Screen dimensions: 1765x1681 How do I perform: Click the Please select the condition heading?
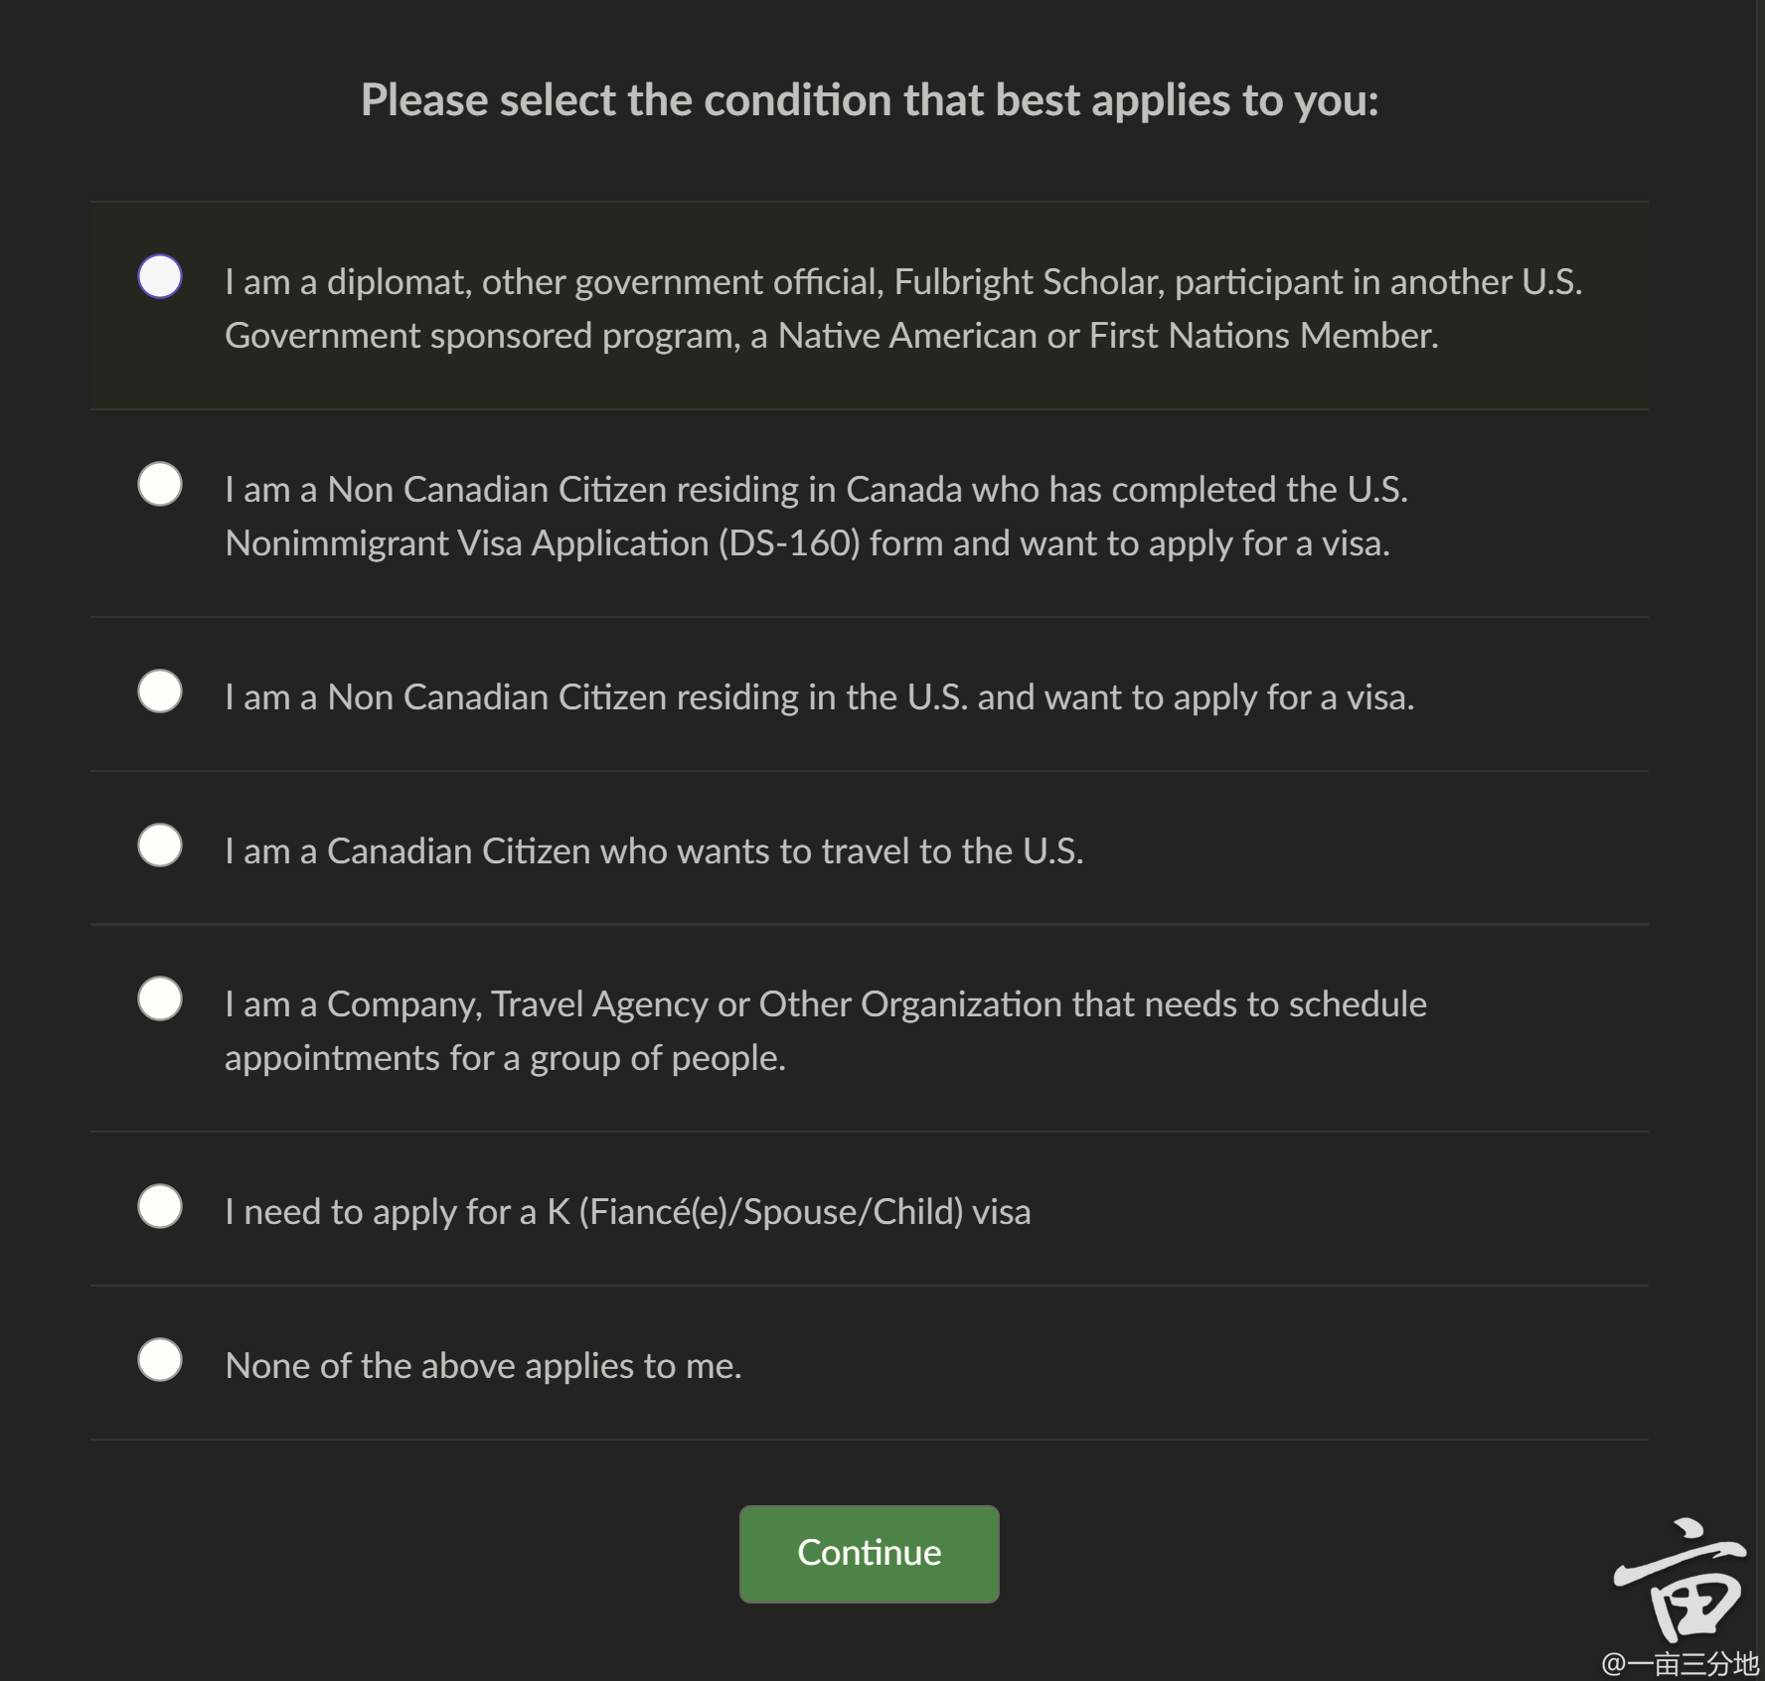(x=870, y=100)
